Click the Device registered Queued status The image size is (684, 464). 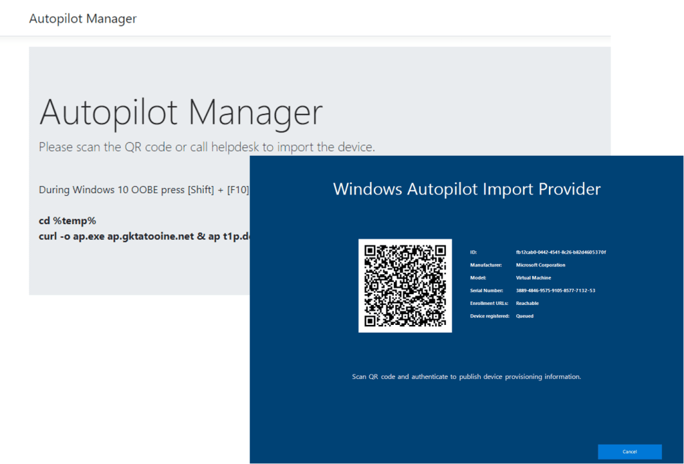click(x=524, y=316)
